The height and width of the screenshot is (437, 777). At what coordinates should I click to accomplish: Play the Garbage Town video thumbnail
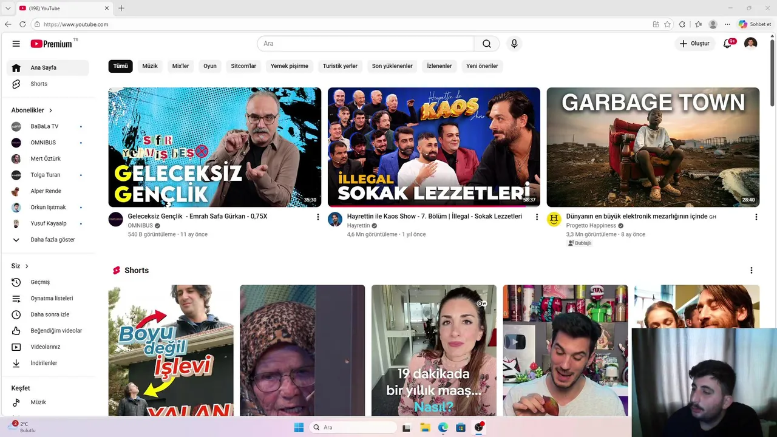[x=653, y=147]
